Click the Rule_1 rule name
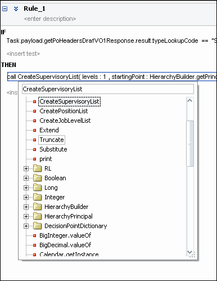Screen dimensions: 217x281 tap(34, 8)
